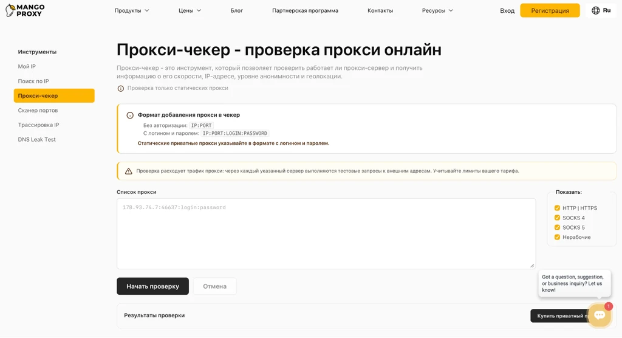622x338 pixels.
Task: Click the circle icon beside proxy format heading
Action: [x=130, y=115]
